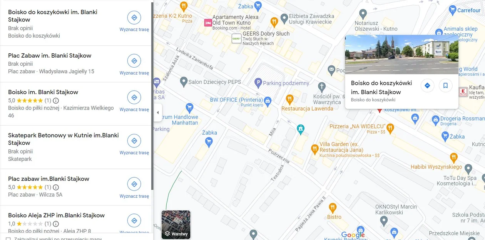Open Apartamenty Alexa hotel marker
Image resolution: width=485 pixels, height=240 pixels.
point(208,23)
